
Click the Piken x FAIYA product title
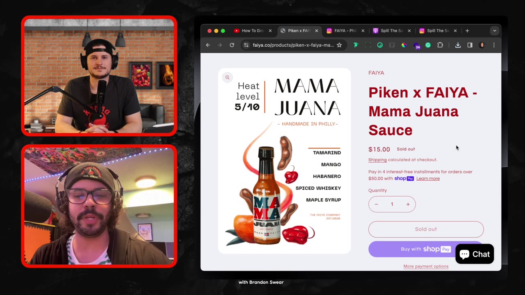(422, 111)
